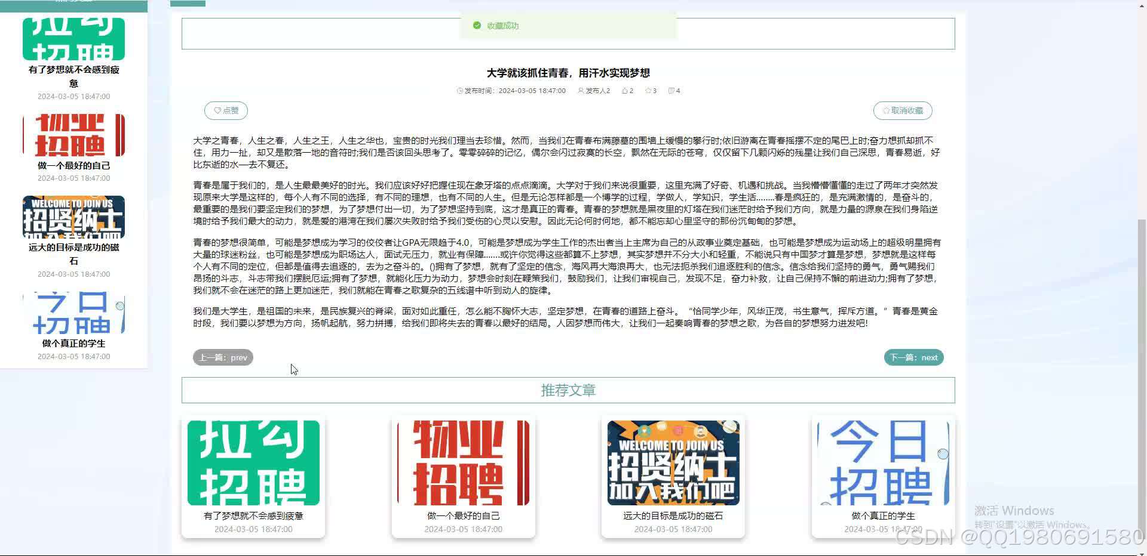Toggle 取消收藏 to unfavorite the article
The width and height of the screenshot is (1147, 556).
(903, 110)
